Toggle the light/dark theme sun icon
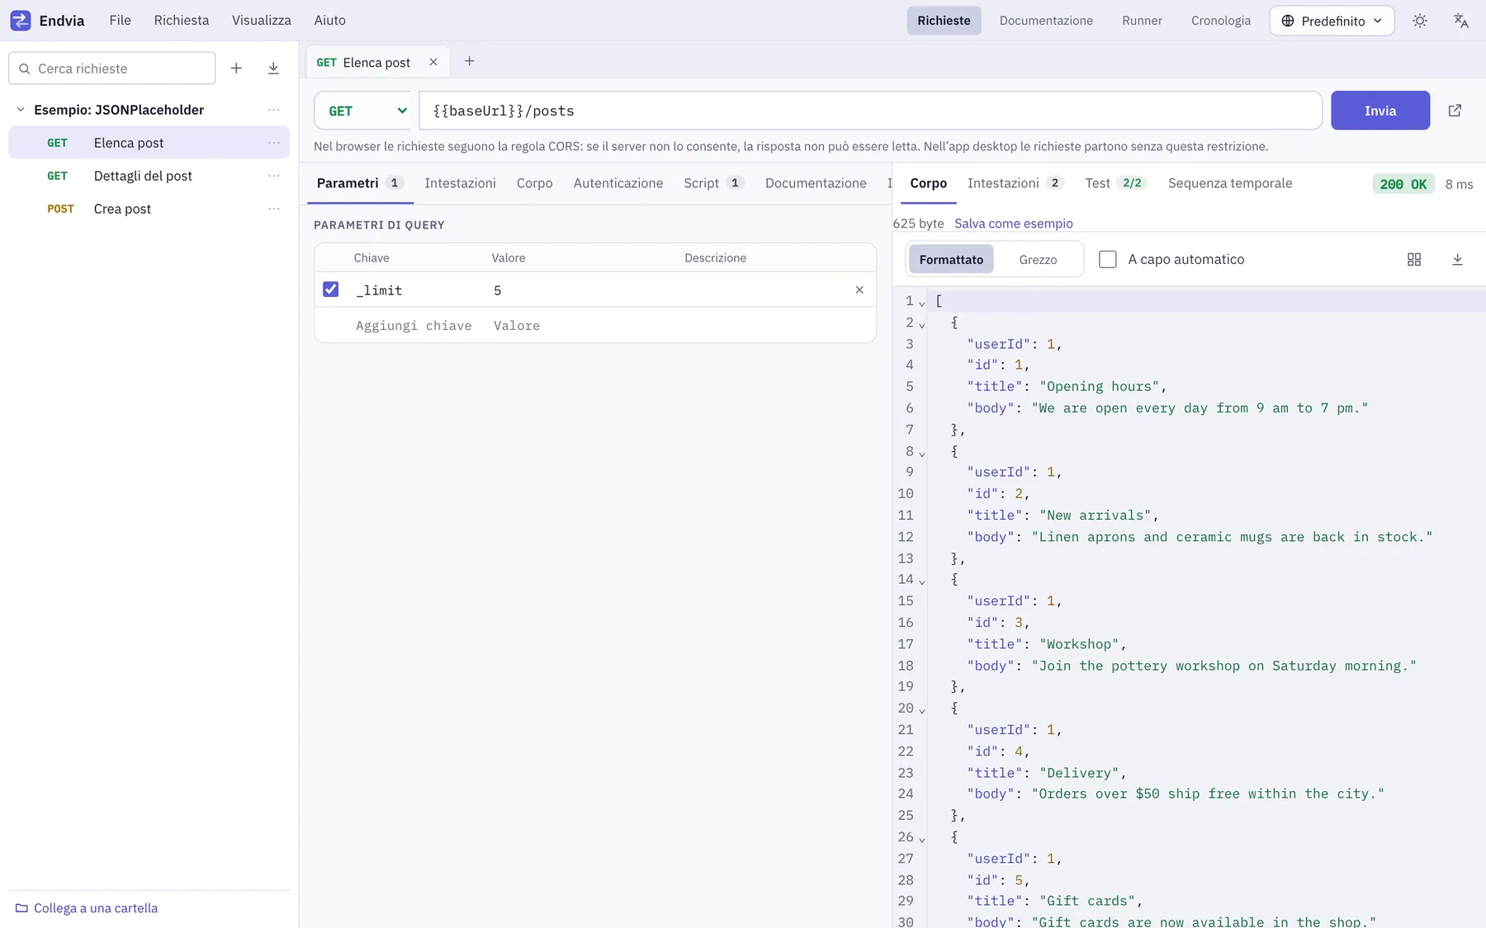 [x=1420, y=21]
